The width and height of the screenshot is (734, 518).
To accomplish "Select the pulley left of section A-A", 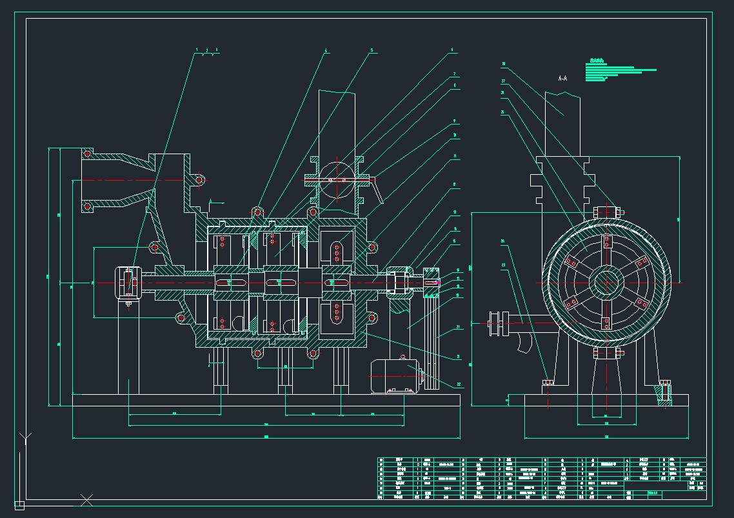I will pos(495,323).
